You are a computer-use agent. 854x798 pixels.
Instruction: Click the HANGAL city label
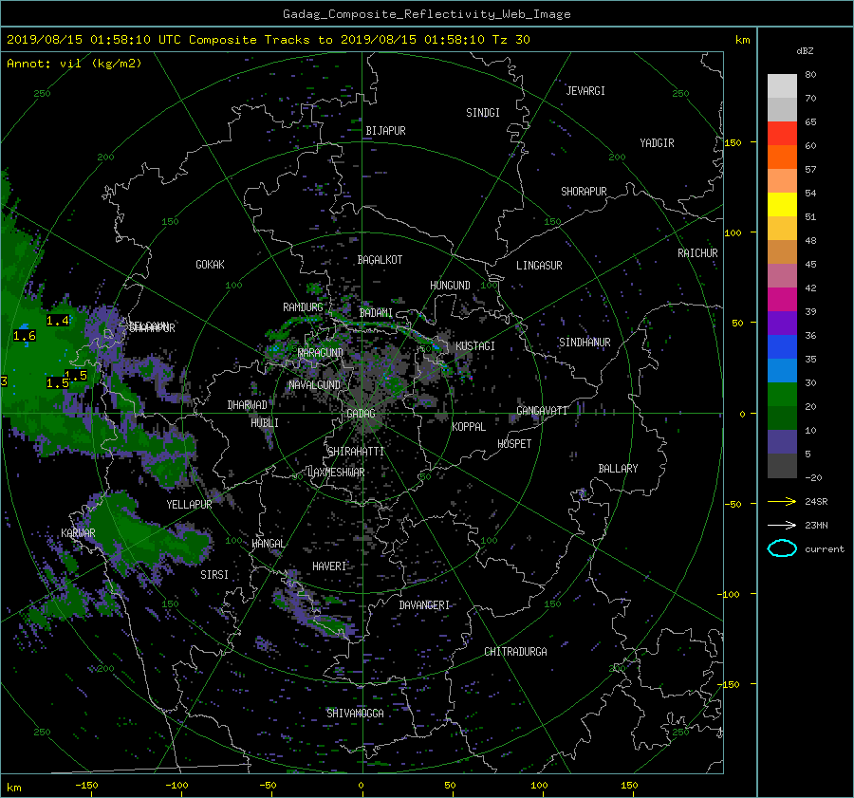(268, 544)
